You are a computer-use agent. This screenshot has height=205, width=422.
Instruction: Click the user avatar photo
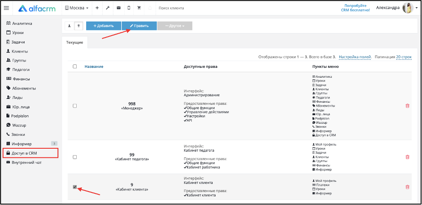(408, 8)
